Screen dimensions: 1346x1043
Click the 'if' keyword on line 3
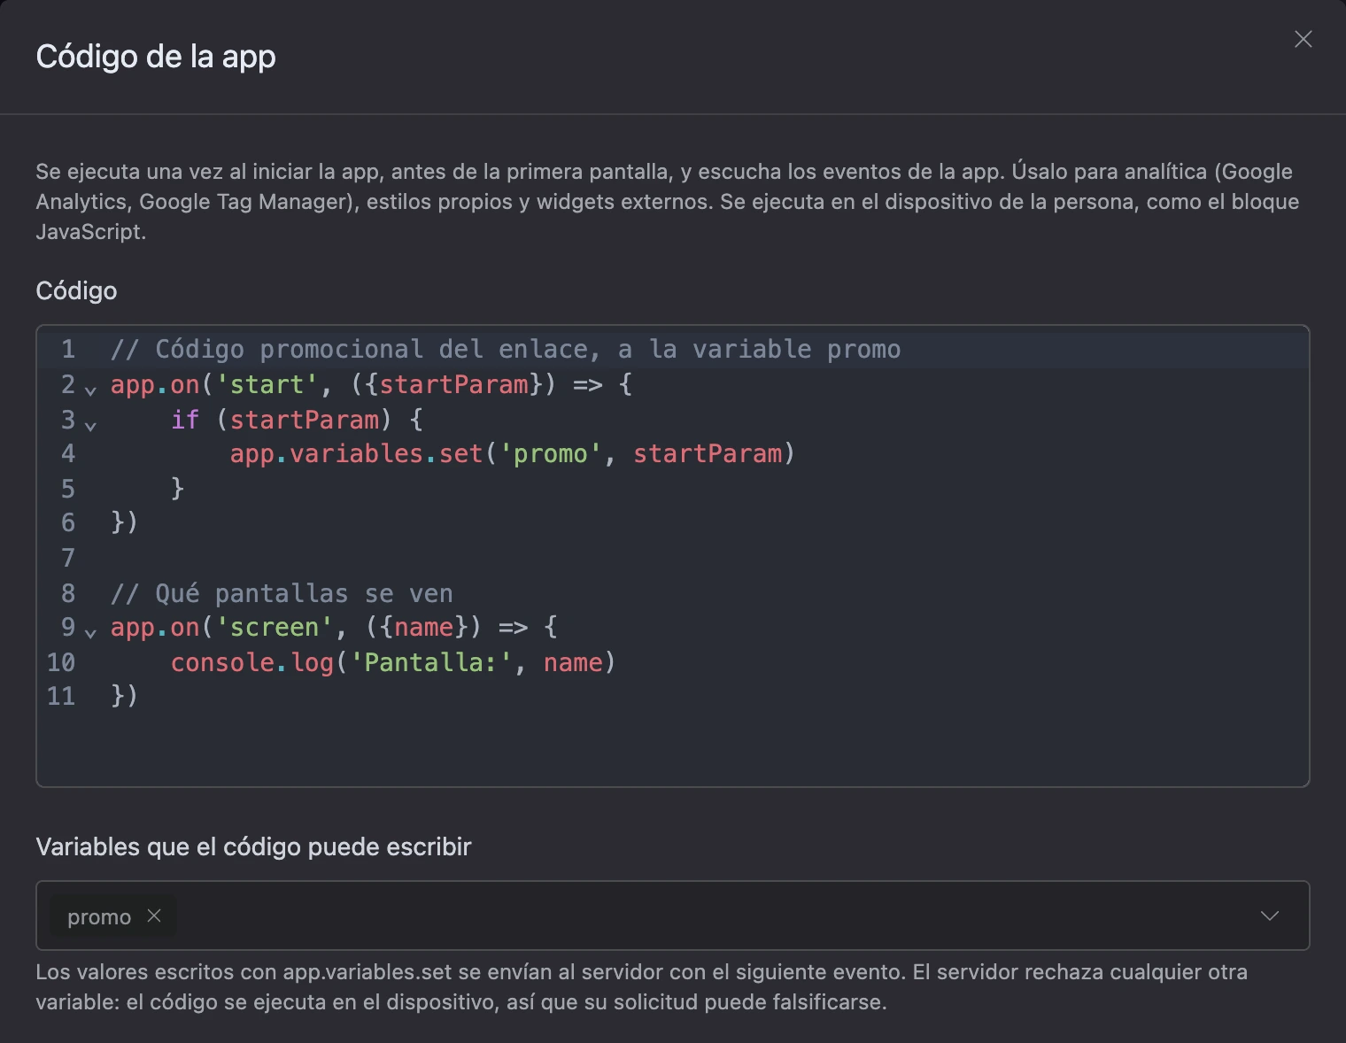[185, 419]
